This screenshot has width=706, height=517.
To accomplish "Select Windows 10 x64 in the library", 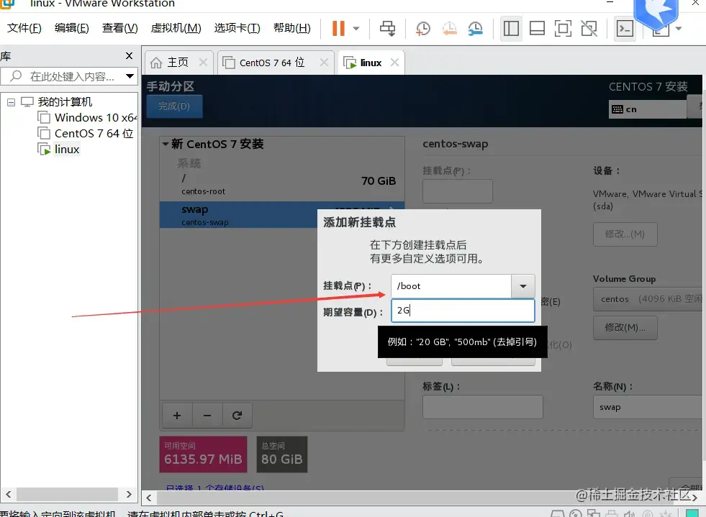I will click(87, 118).
